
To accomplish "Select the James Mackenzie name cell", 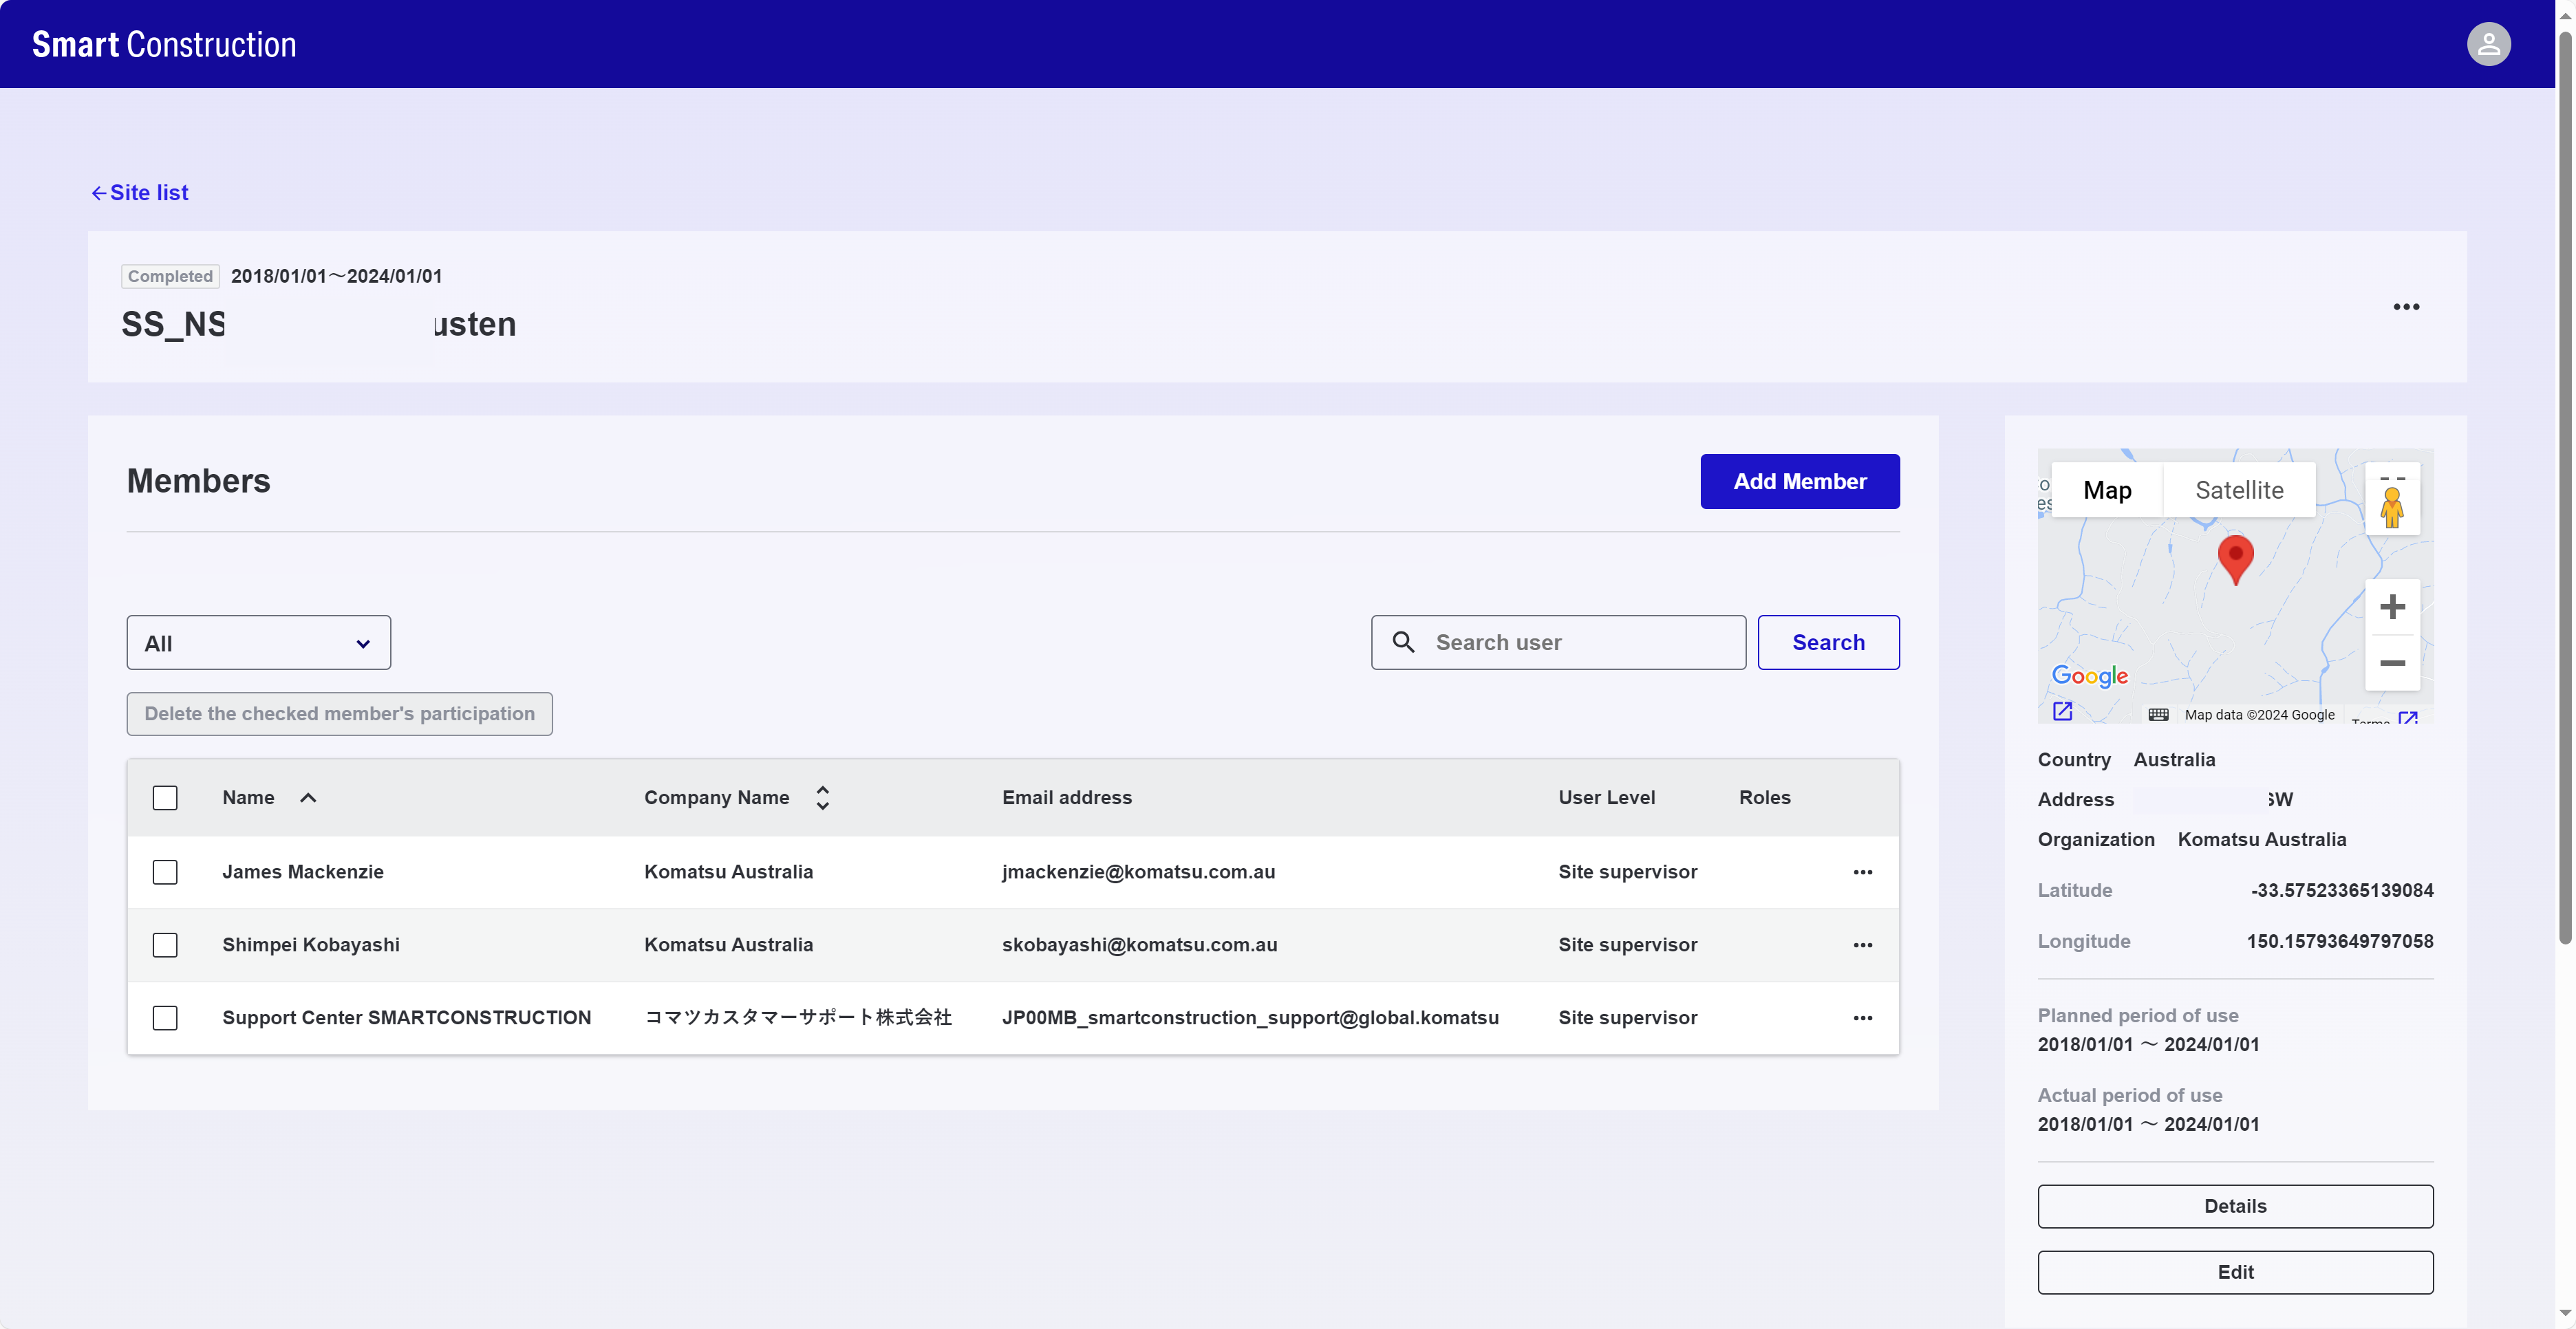I will tap(303, 872).
